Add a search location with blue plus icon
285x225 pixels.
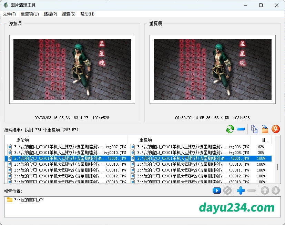(241, 190)
